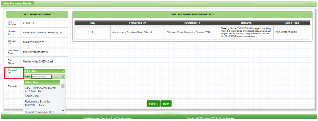Click the Forwarded By column header
Image resolution: width=318 pixels, height=121 pixels.
[x=137, y=23]
